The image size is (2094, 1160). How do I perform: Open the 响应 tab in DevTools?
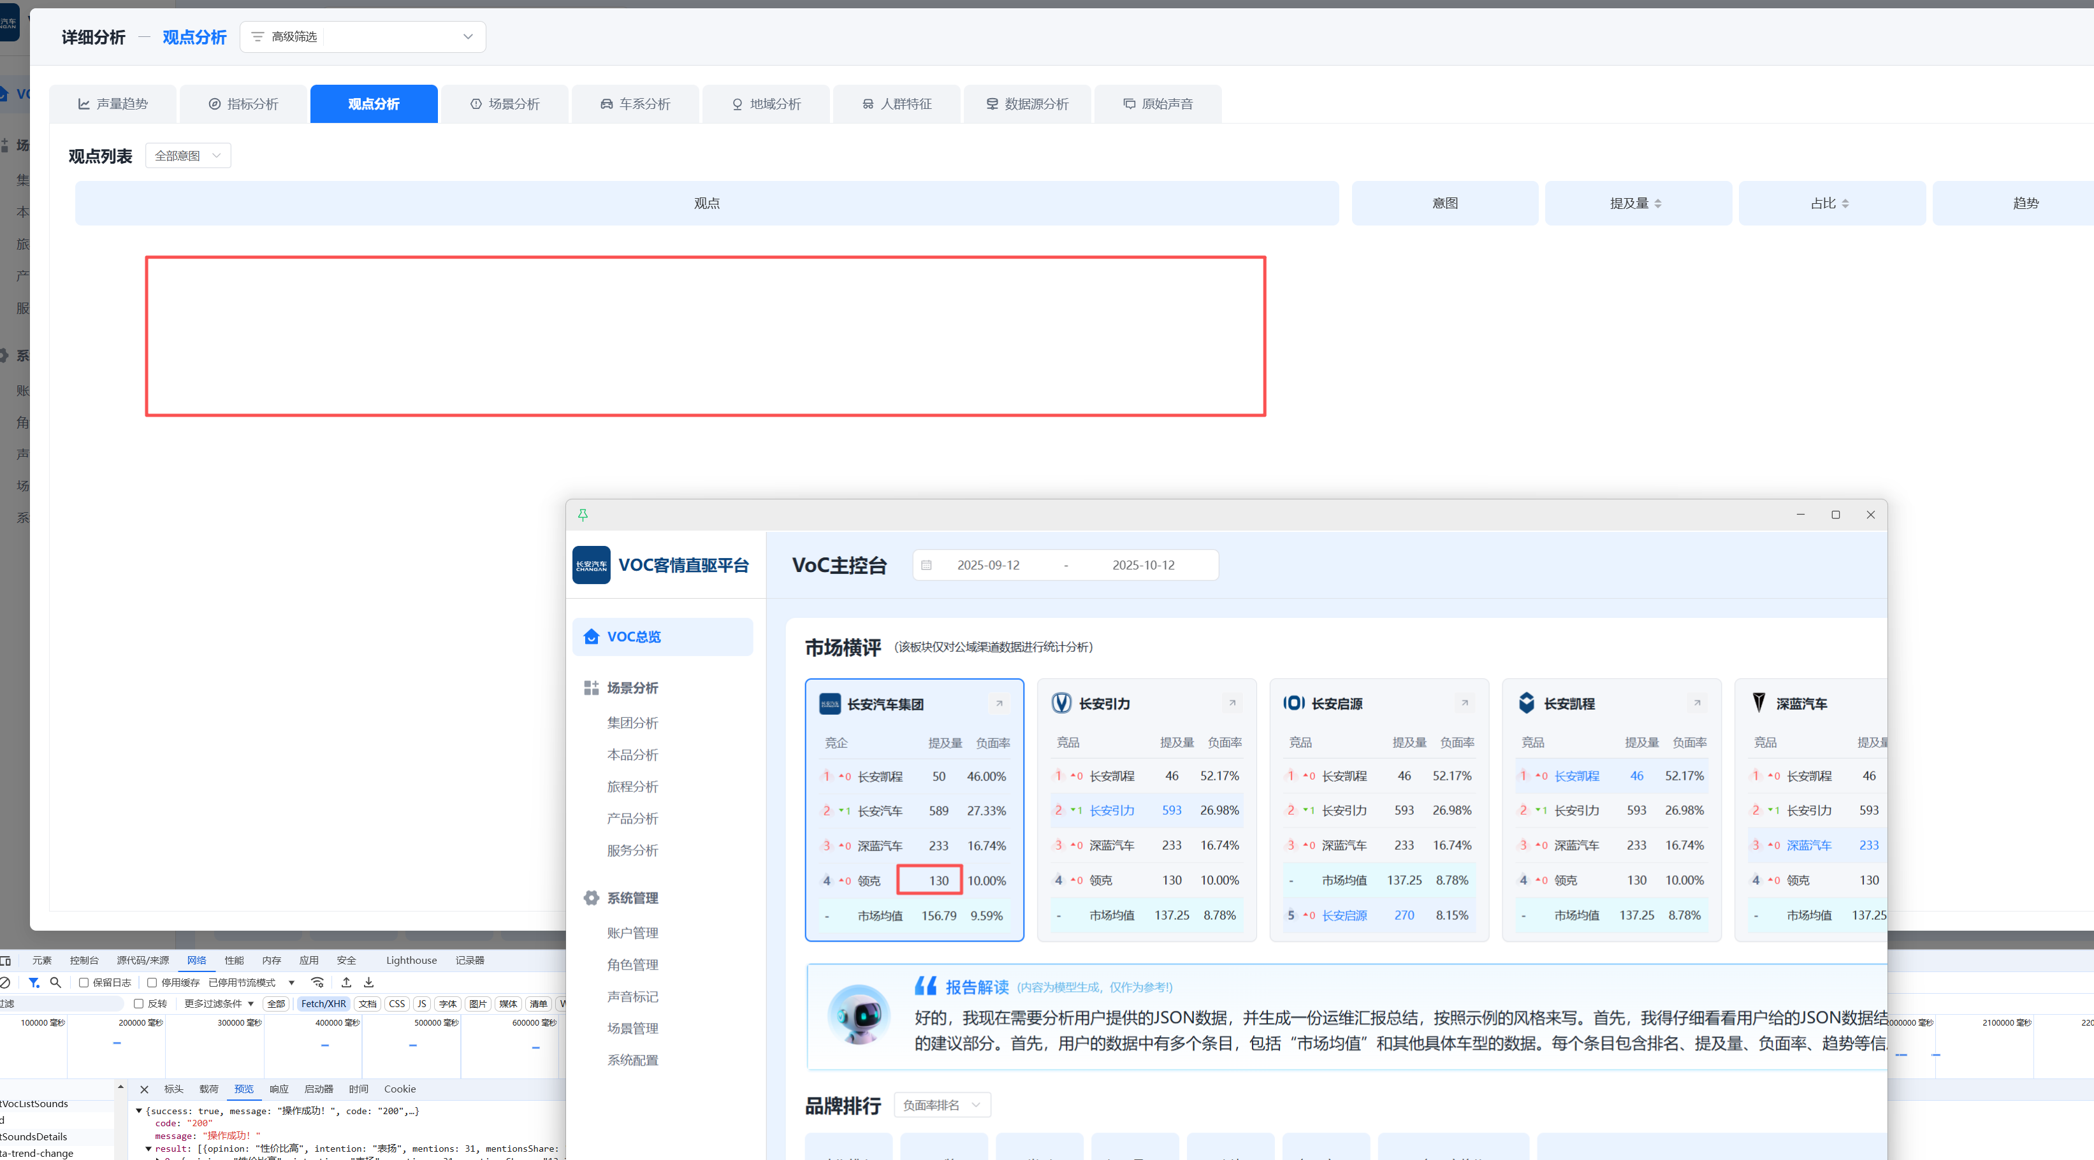[279, 1089]
